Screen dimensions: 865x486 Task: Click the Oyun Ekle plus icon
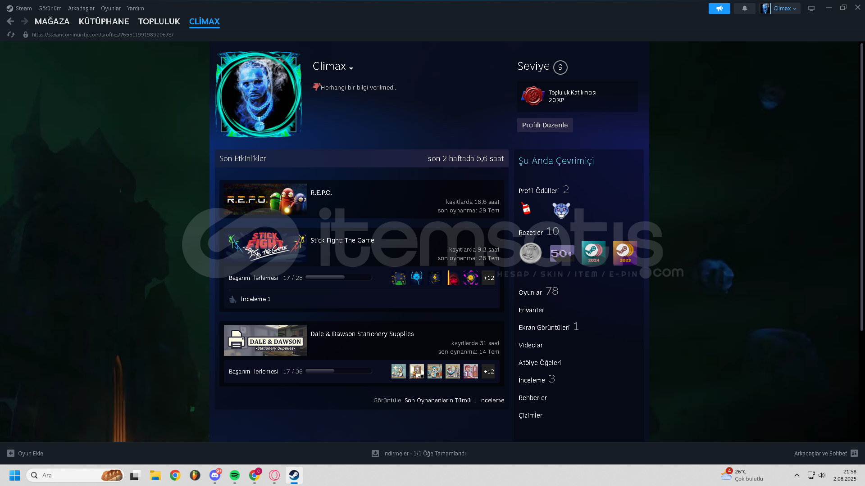pyautogui.click(x=11, y=453)
